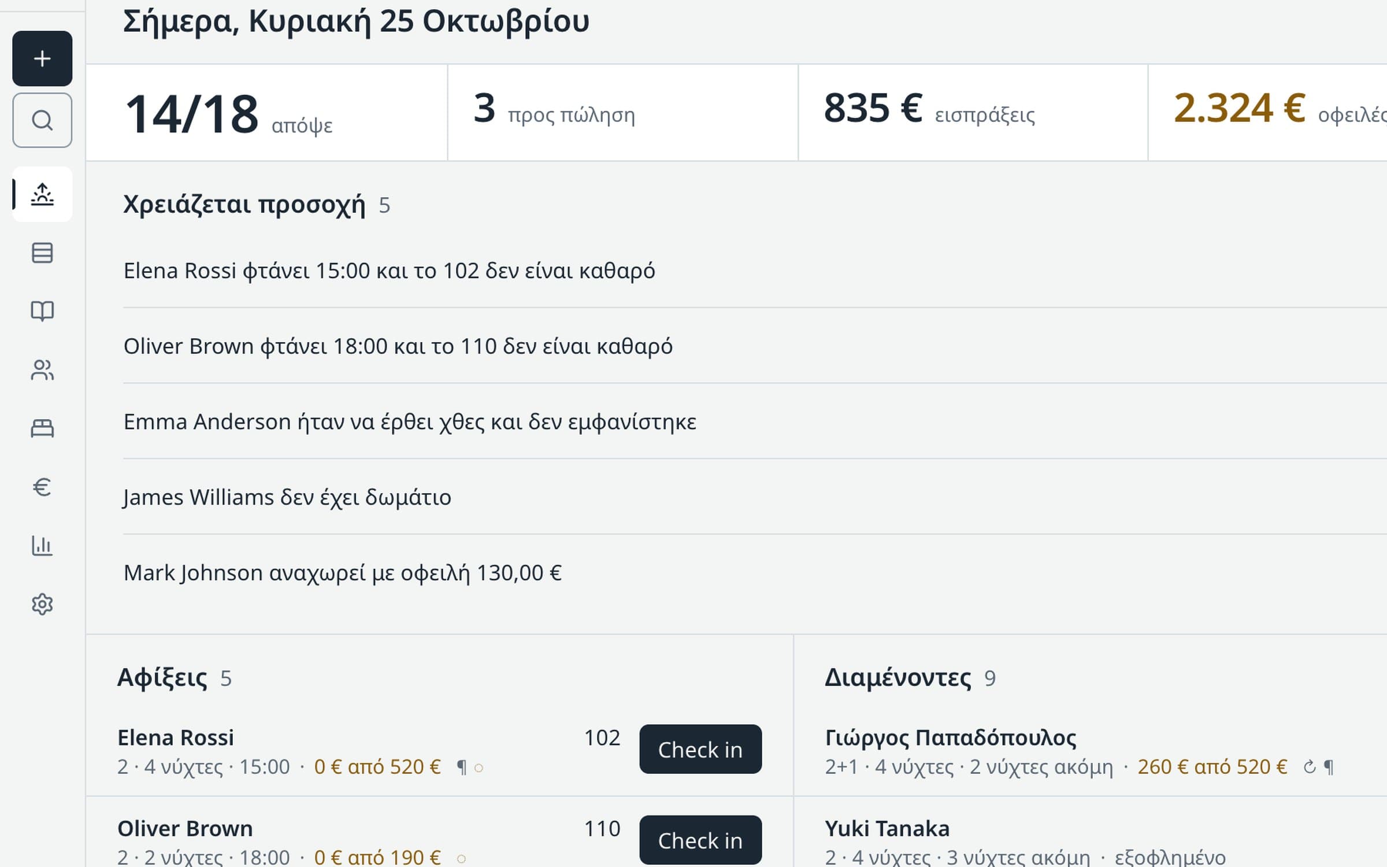This screenshot has height=867, width=1387.
Task: Open the list/table view sidebar icon
Action: coord(42,253)
